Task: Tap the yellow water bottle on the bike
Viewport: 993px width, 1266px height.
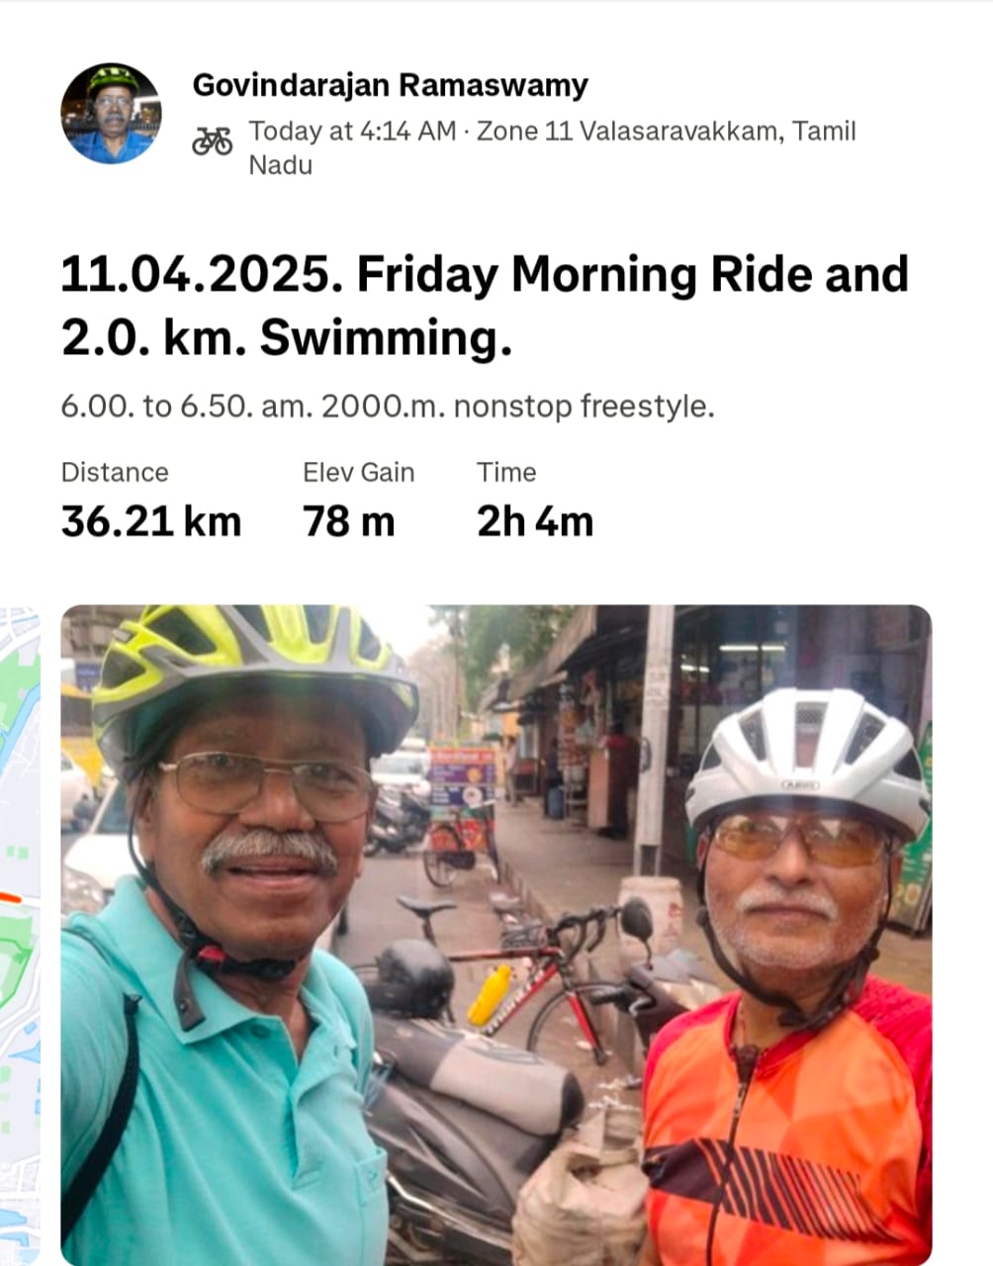Action: click(x=490, y=995)
